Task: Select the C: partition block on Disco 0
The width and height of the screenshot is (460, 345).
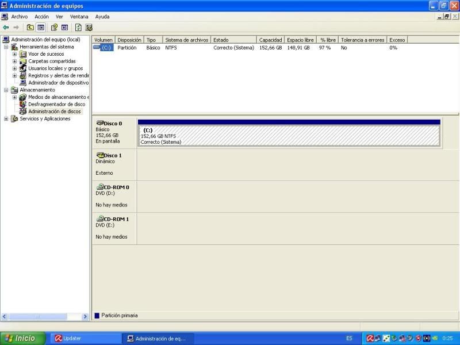Action: pos(289,133)
